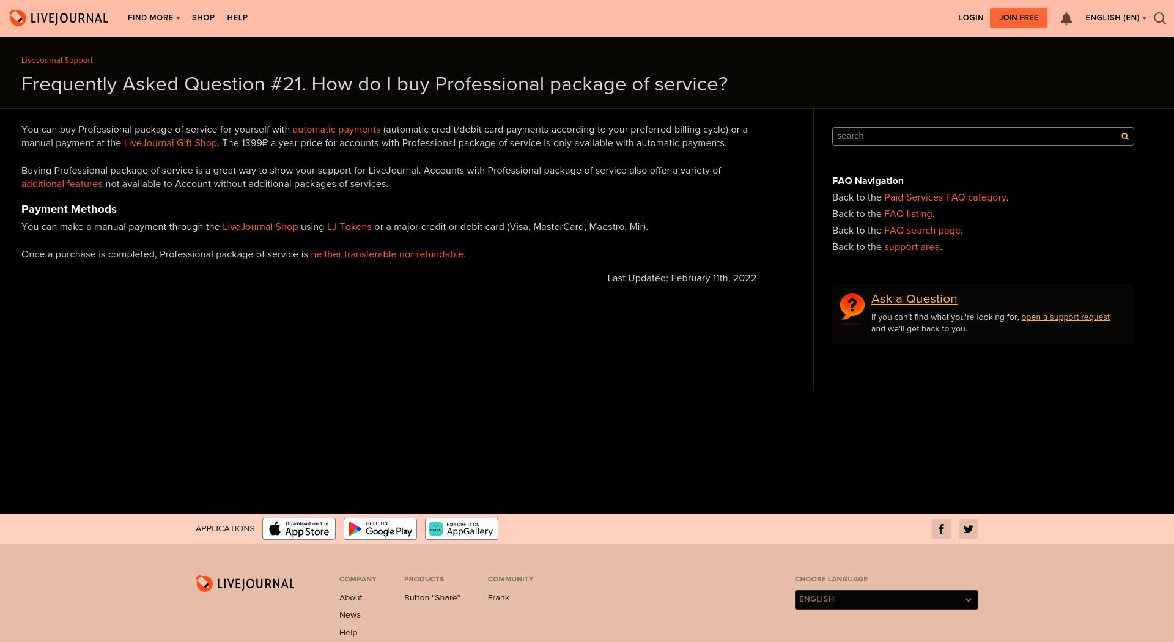Visit the Twitter page icon
Image resolution: width=1174 pixels, height=642 pixels.
[969, 529]
